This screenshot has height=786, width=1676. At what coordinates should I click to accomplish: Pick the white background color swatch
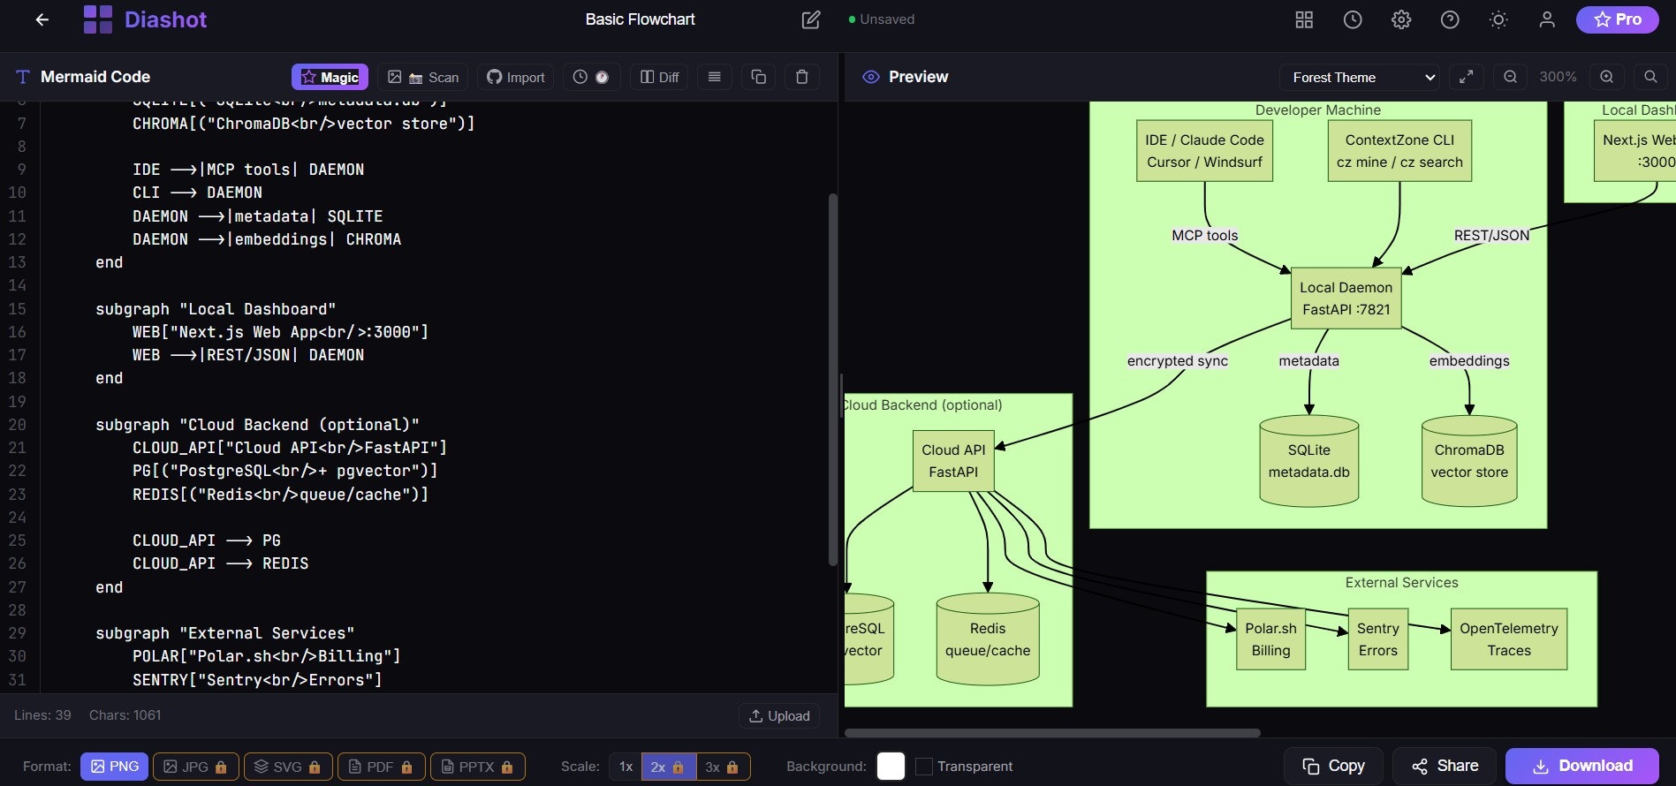click(891, 766)
